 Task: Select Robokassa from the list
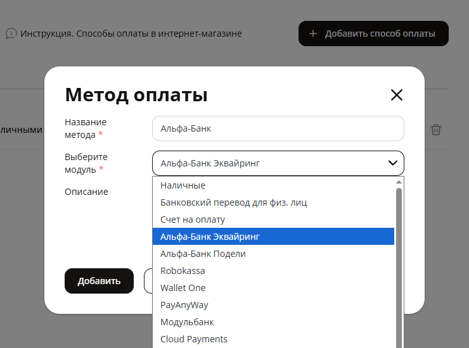(x=273, y=271)
